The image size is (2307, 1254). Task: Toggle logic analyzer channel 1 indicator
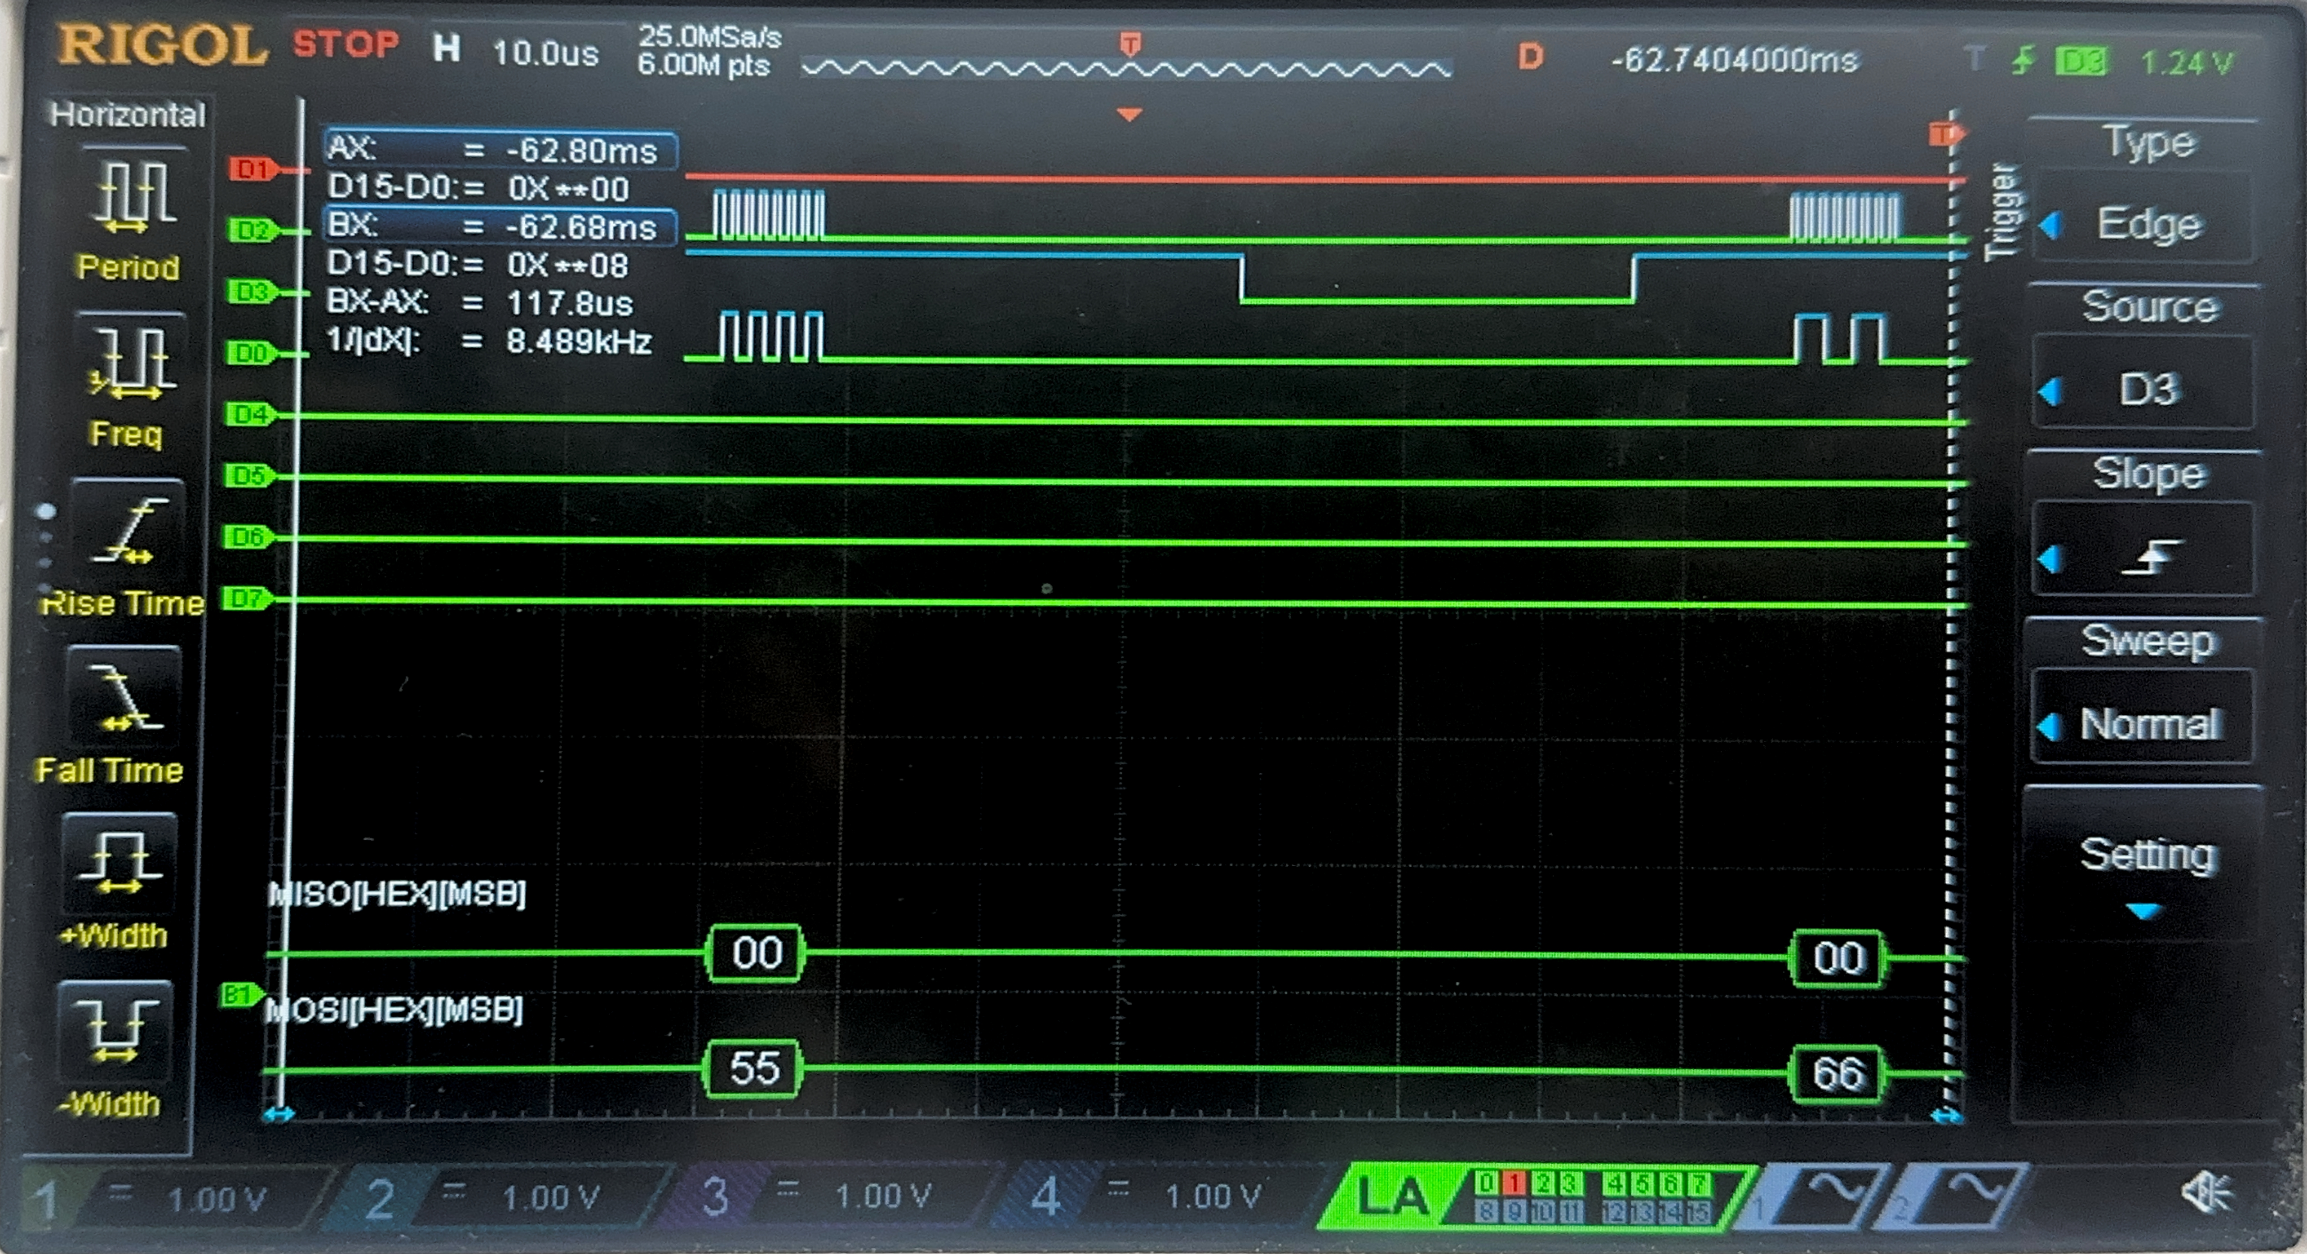coord(1513,1184)
